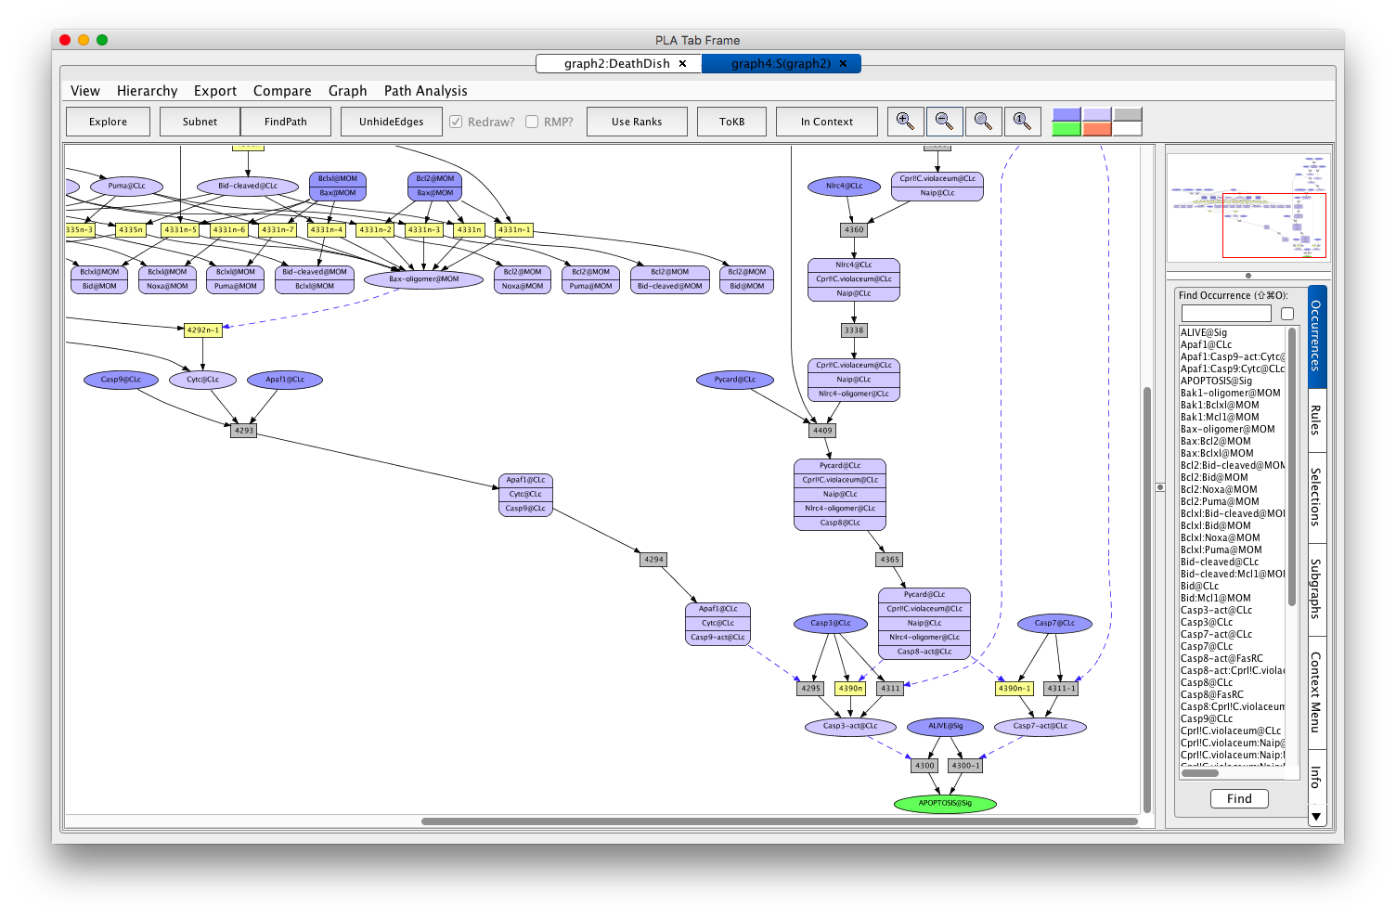Click the ToKB button

[731, 122]
